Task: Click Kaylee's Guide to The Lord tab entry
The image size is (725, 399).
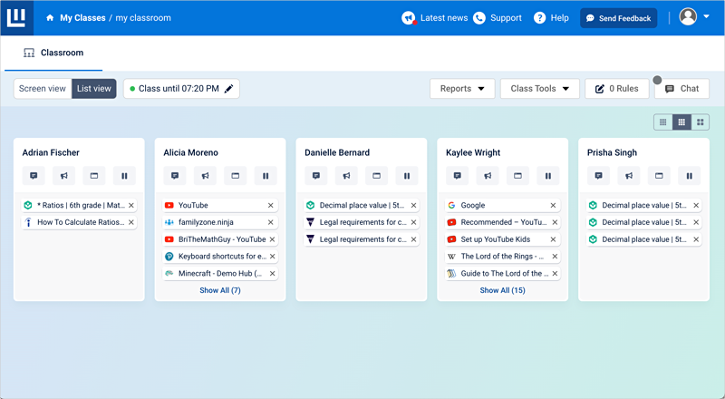Action: tap(503, 274)
